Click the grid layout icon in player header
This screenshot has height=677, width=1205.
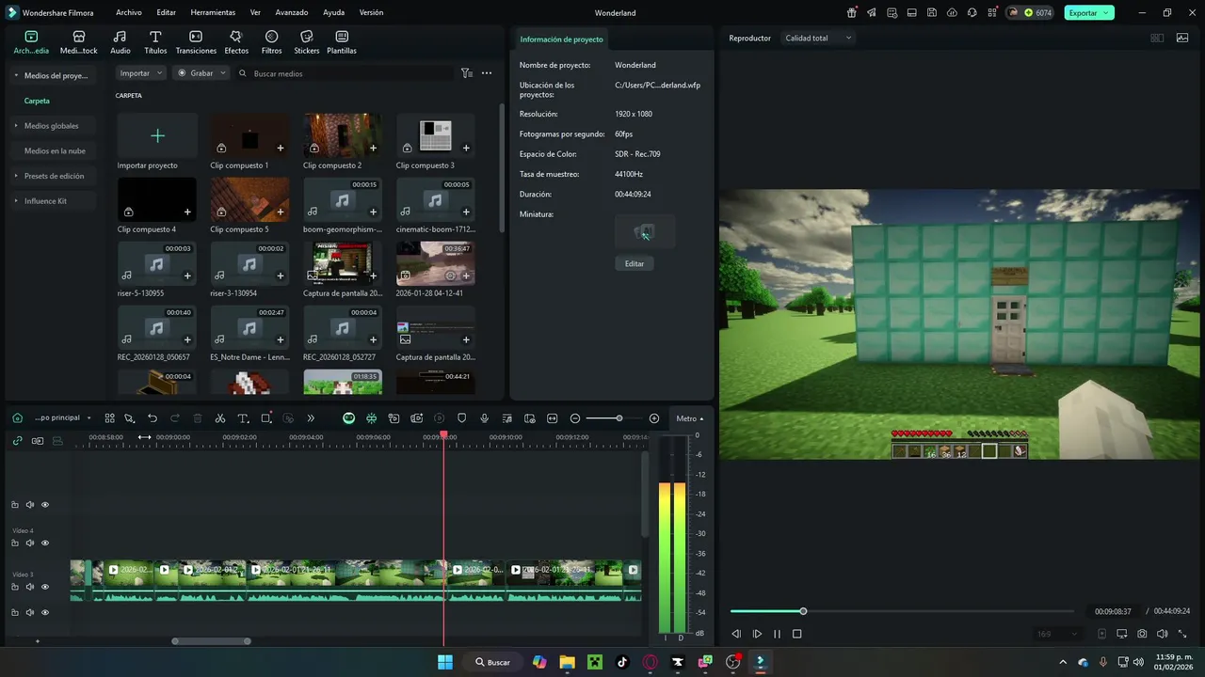(x=1157, y=38)
